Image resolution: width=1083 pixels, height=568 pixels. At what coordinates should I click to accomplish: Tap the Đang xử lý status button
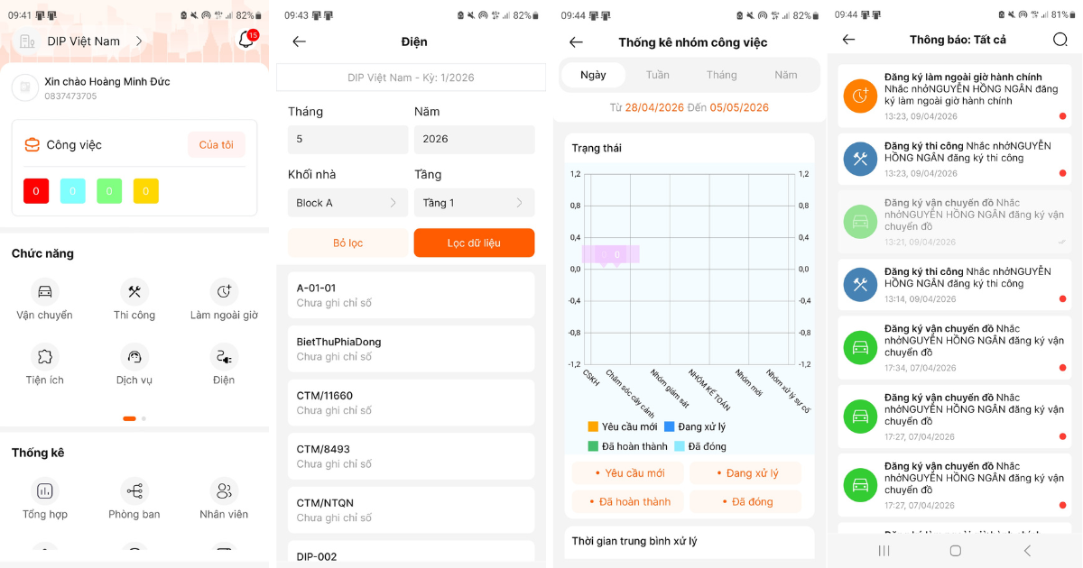coord(745,473)
